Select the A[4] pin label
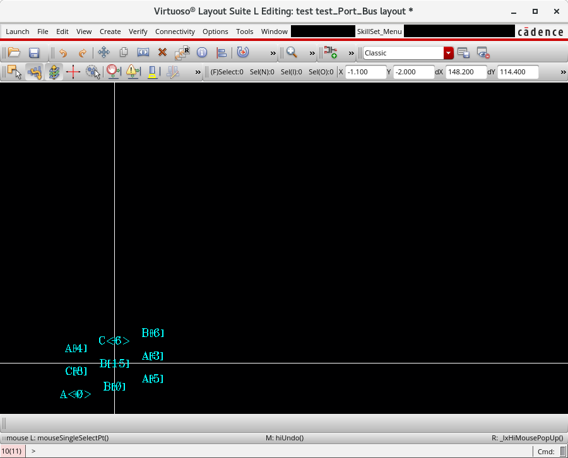 [x=76, y=348]
